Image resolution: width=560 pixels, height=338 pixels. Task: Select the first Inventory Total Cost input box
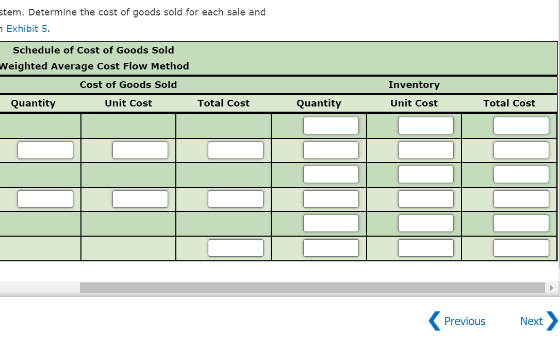coord(521,125)
